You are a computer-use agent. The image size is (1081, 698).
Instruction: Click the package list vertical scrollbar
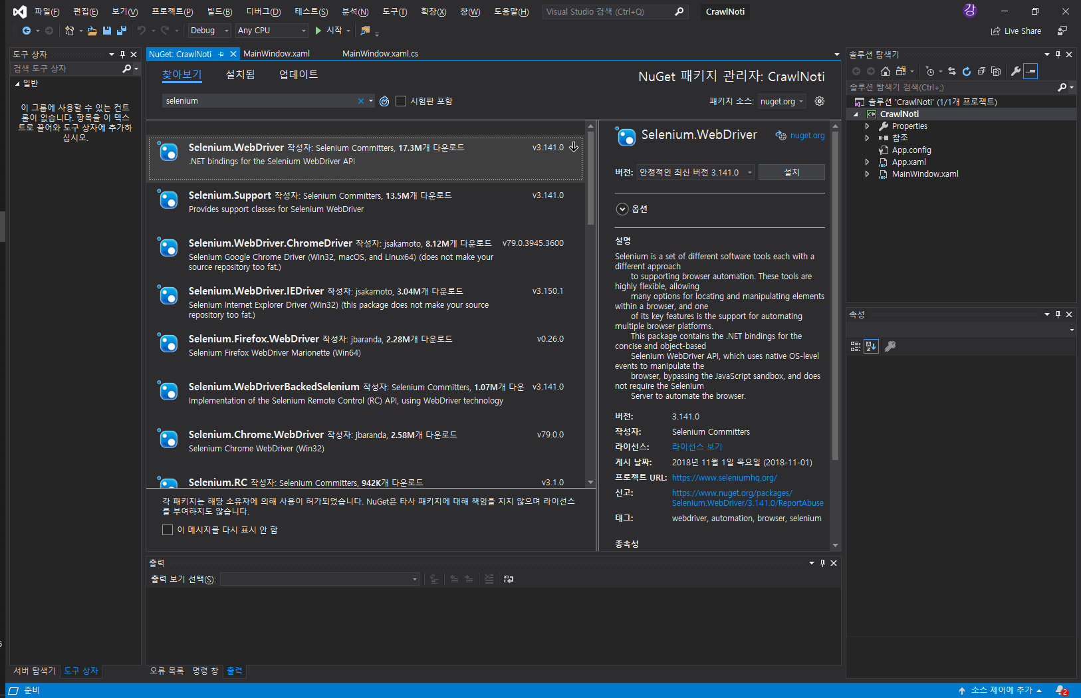590,178
